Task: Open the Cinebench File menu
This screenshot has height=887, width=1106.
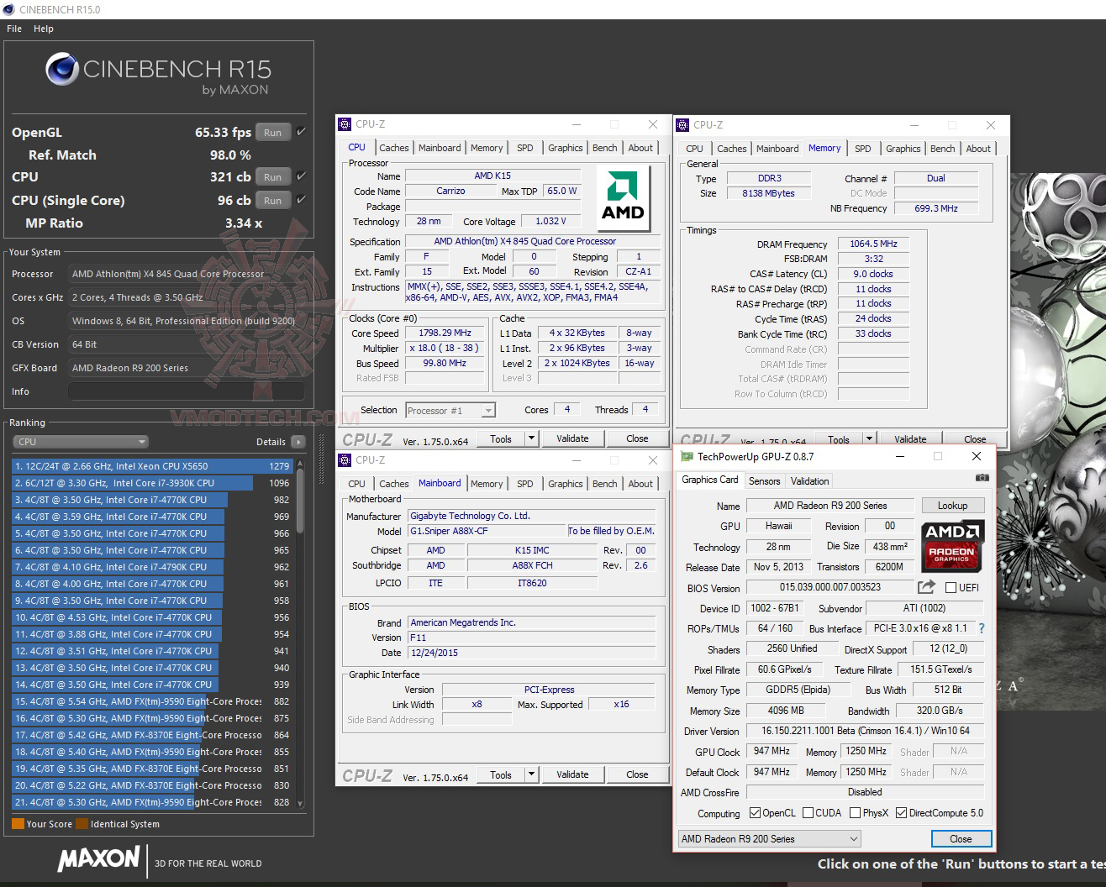Action: pyautogui.click(x=14, y=29)
